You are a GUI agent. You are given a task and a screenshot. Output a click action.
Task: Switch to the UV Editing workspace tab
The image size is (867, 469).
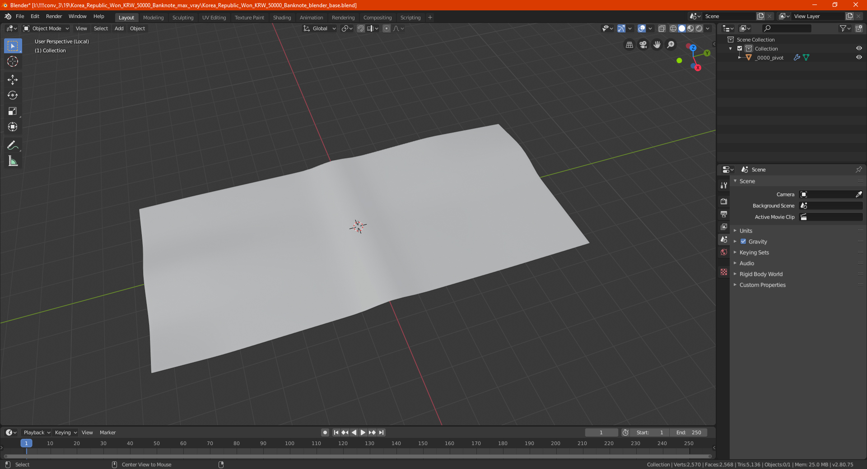coord(214,18)
